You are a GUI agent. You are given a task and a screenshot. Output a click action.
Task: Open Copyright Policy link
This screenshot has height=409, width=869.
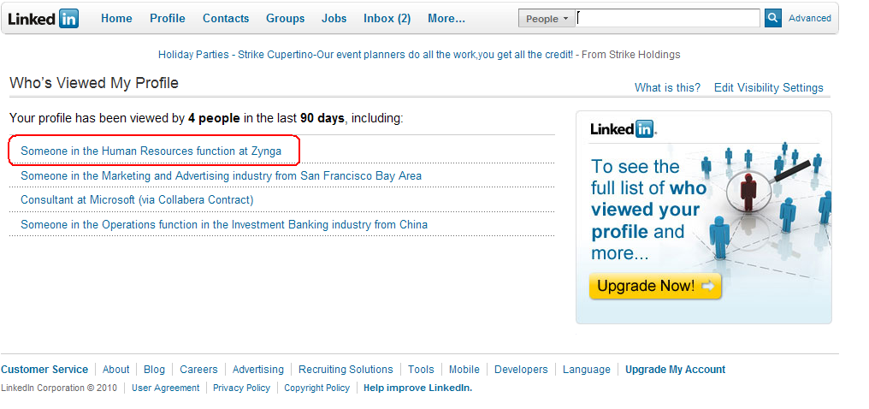[x=317, y=388]
